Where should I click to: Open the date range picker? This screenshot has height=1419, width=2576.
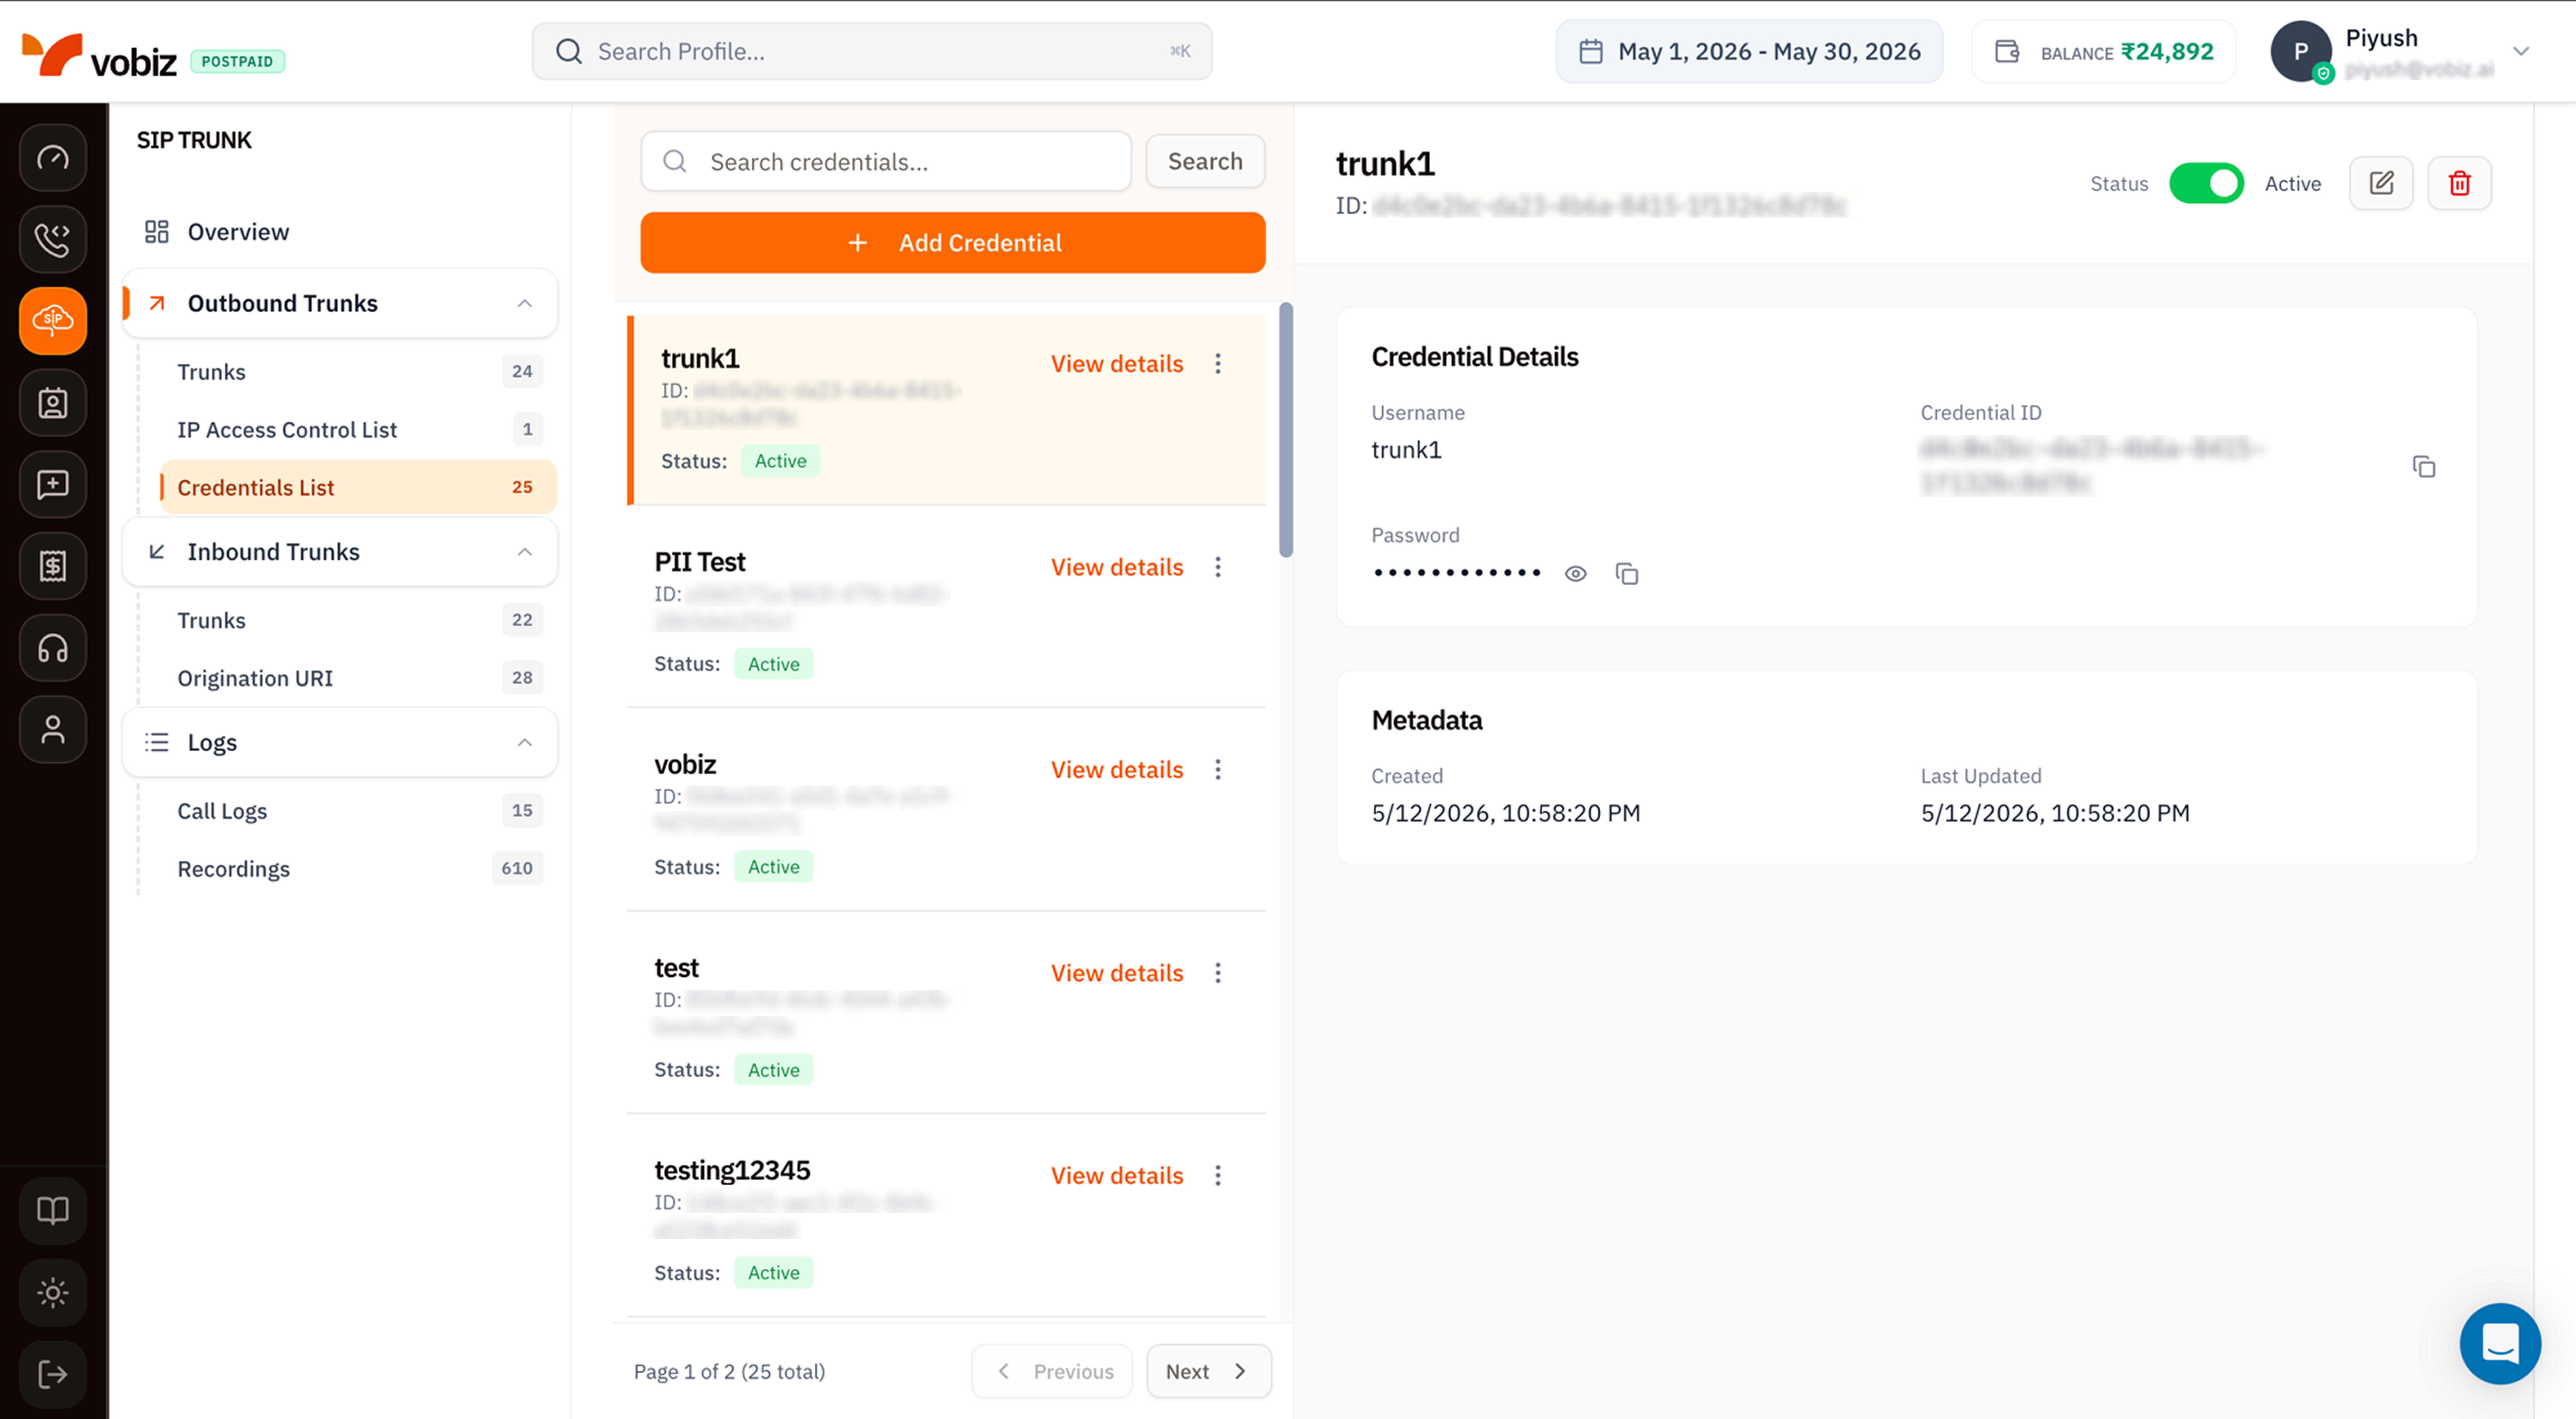click(1749, 51)
